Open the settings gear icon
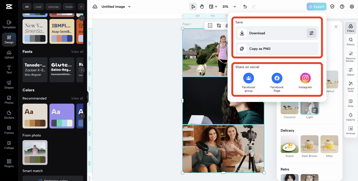The height and width of the screenshot is (181, 358). pos(352,7)
